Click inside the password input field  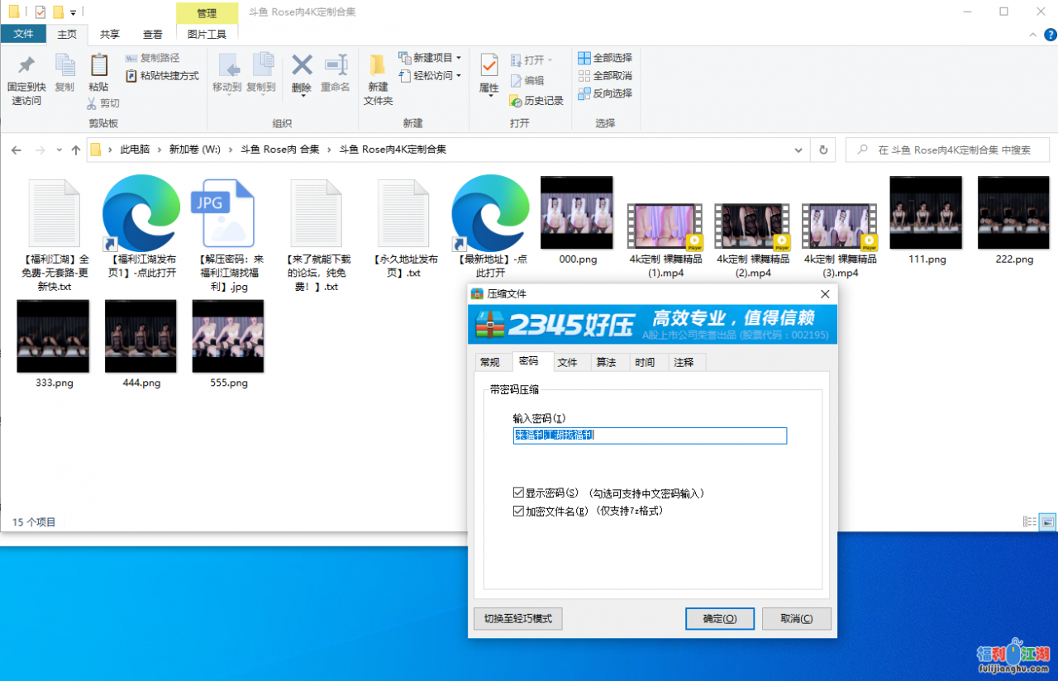click(x=649, y=436)
